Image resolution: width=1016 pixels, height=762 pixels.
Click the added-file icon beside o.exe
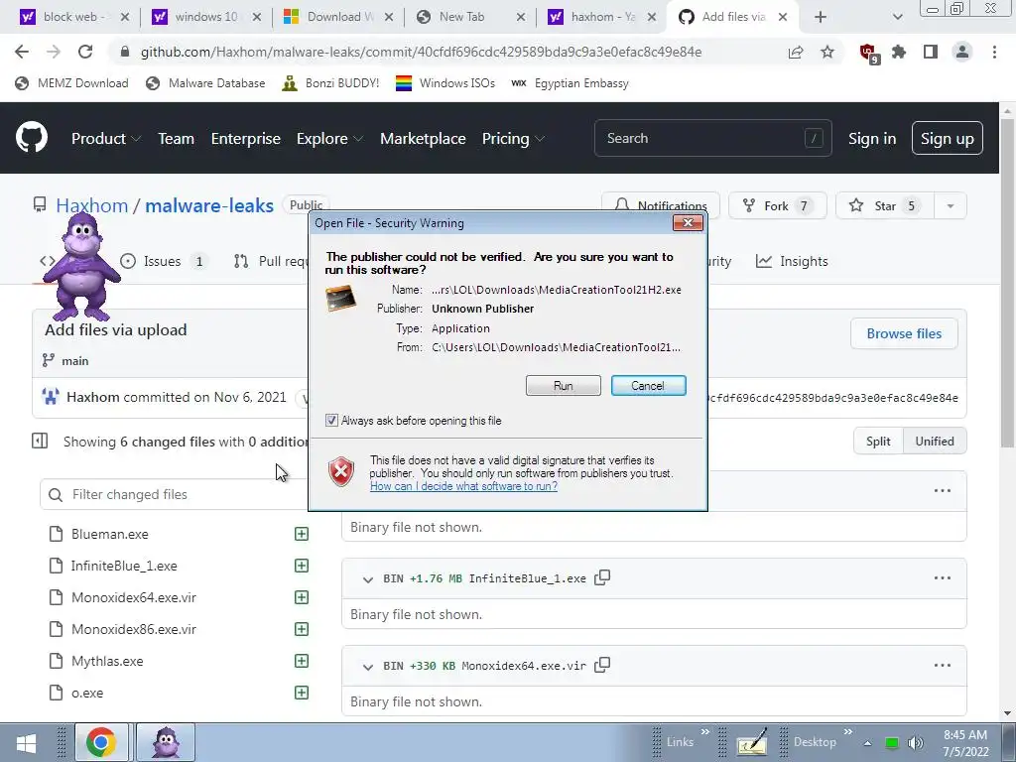(302, 693)
